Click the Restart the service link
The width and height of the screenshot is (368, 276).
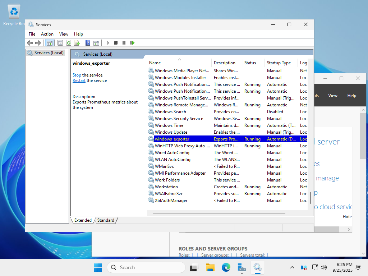tap(79, 80)
